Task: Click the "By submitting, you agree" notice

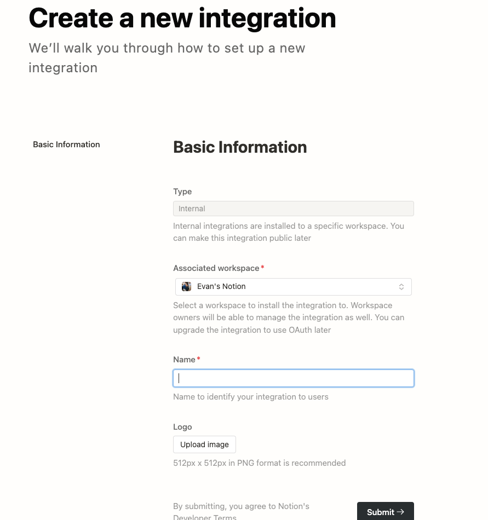Action: tap(241, 512)
